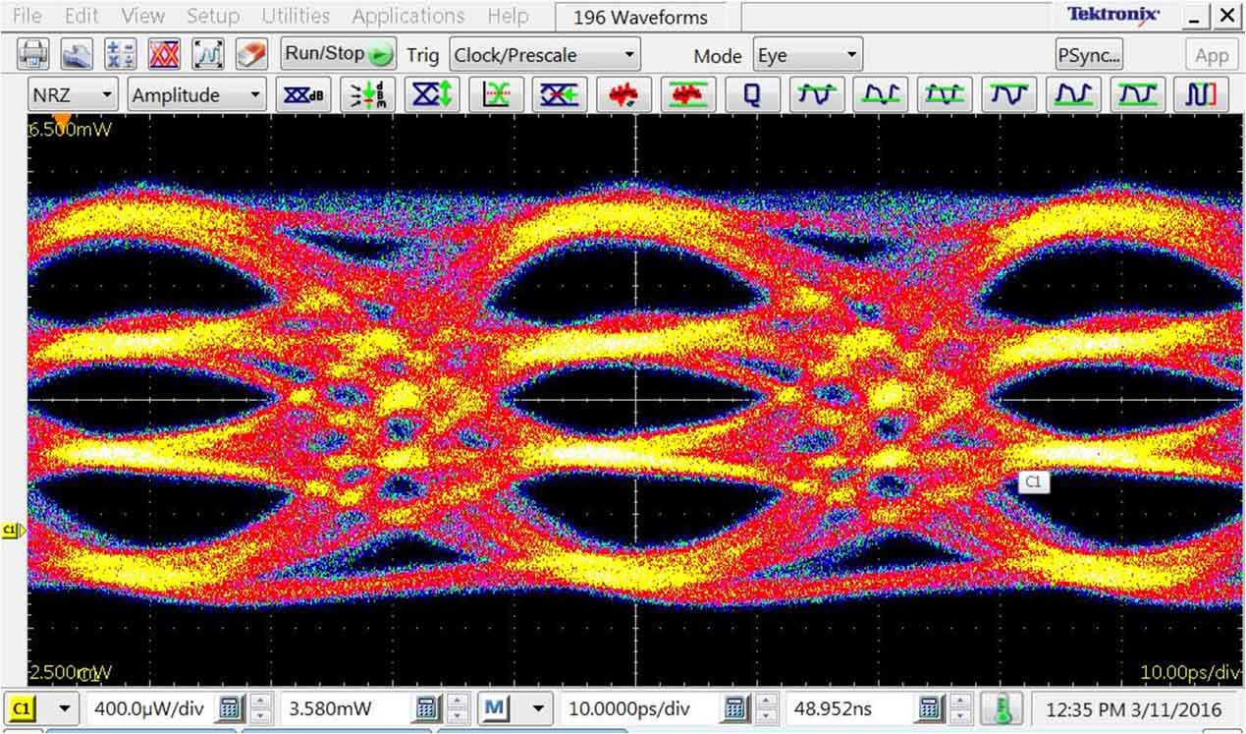Image resolution: width=1246 pixels, height=734 pixels.
Task: Click the Q factor measurement icon
Action: pyautogui.click(x=751, y=94)
